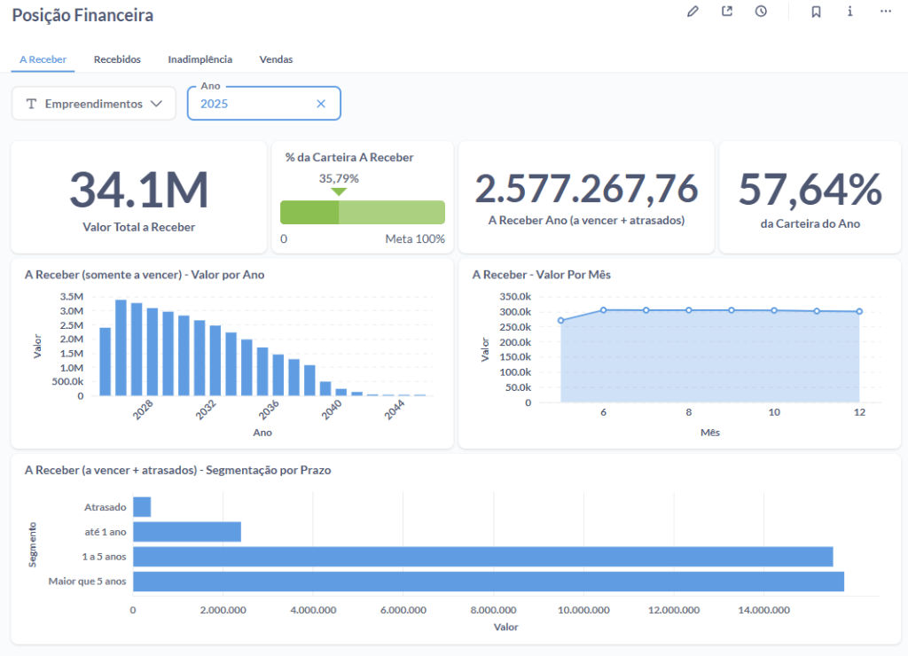The width and height of the screenshot is (908, 656).
Task: Click the pencil icon to edit dashboard
Action: pos(693,12)
